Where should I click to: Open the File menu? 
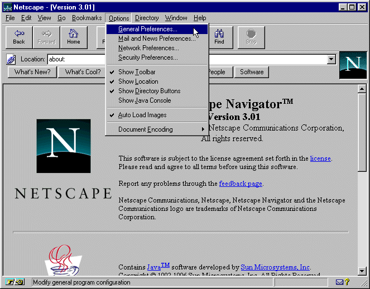point(10,18)
